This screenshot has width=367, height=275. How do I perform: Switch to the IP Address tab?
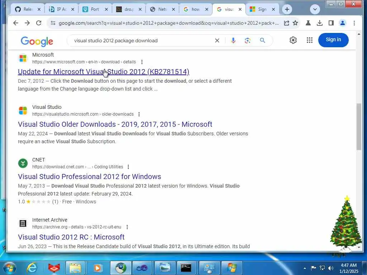coord(61,9)
